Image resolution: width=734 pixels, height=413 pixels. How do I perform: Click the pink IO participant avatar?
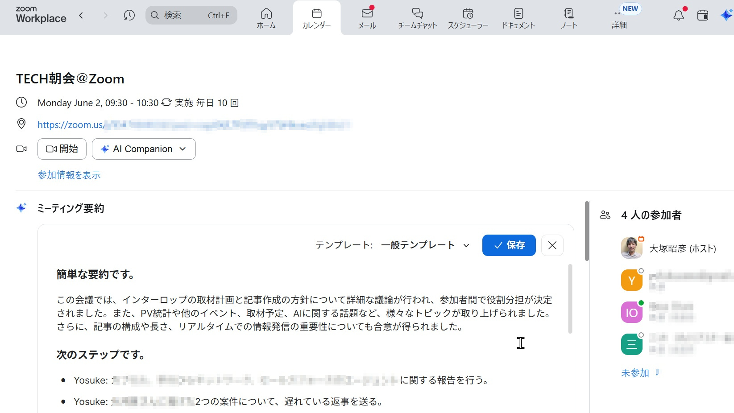pos(632,312)
